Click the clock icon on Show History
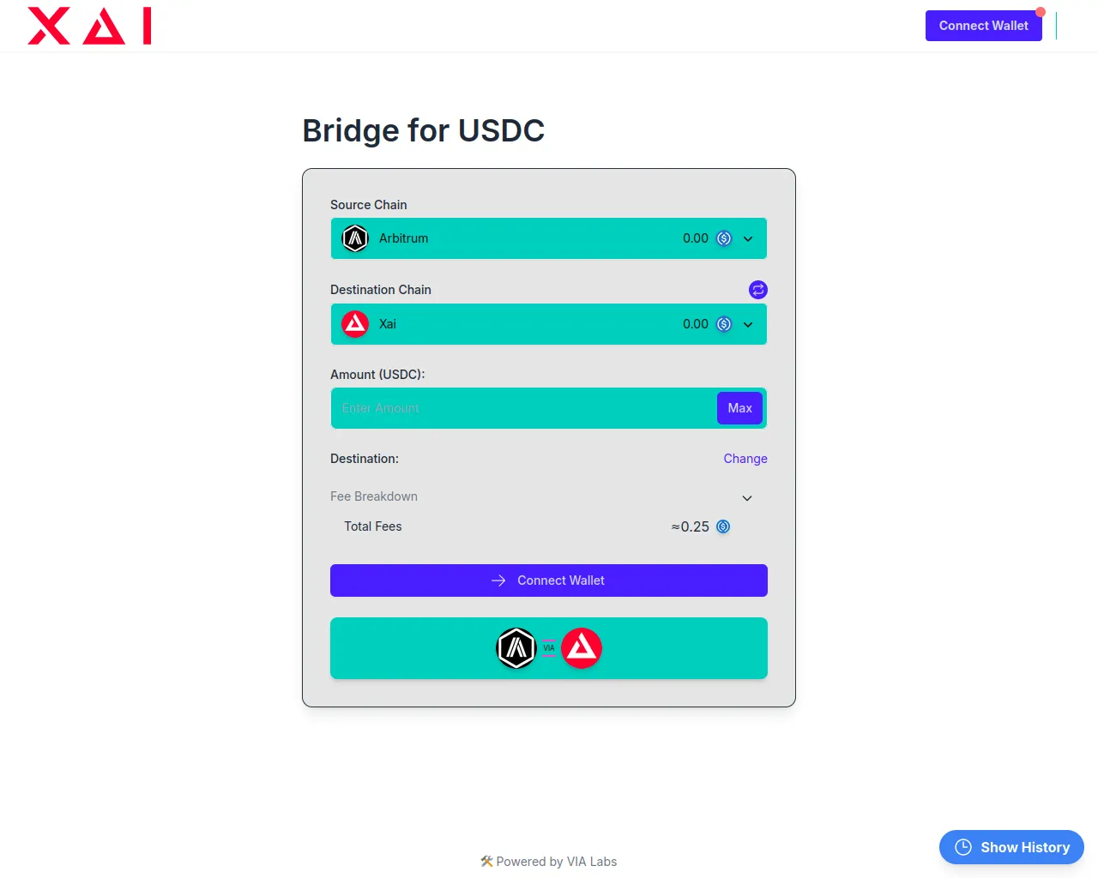1098x878 pixels. click(x=963, y=847)
